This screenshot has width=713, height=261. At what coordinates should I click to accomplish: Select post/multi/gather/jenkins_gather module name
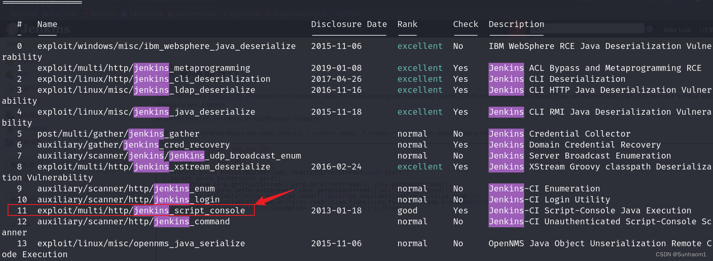tap(118, 134)
